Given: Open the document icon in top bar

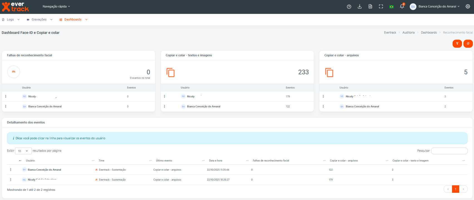Looking at the screenshot, I should coord(370,7).
